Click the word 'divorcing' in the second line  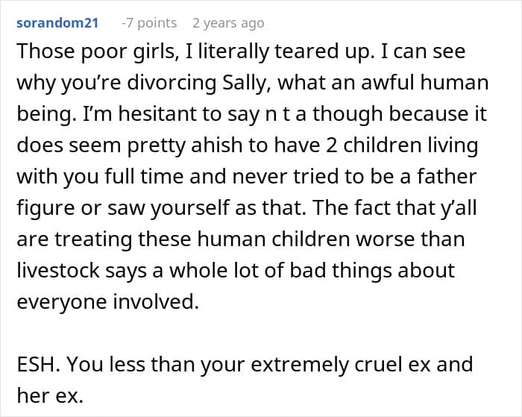point(172,83)
